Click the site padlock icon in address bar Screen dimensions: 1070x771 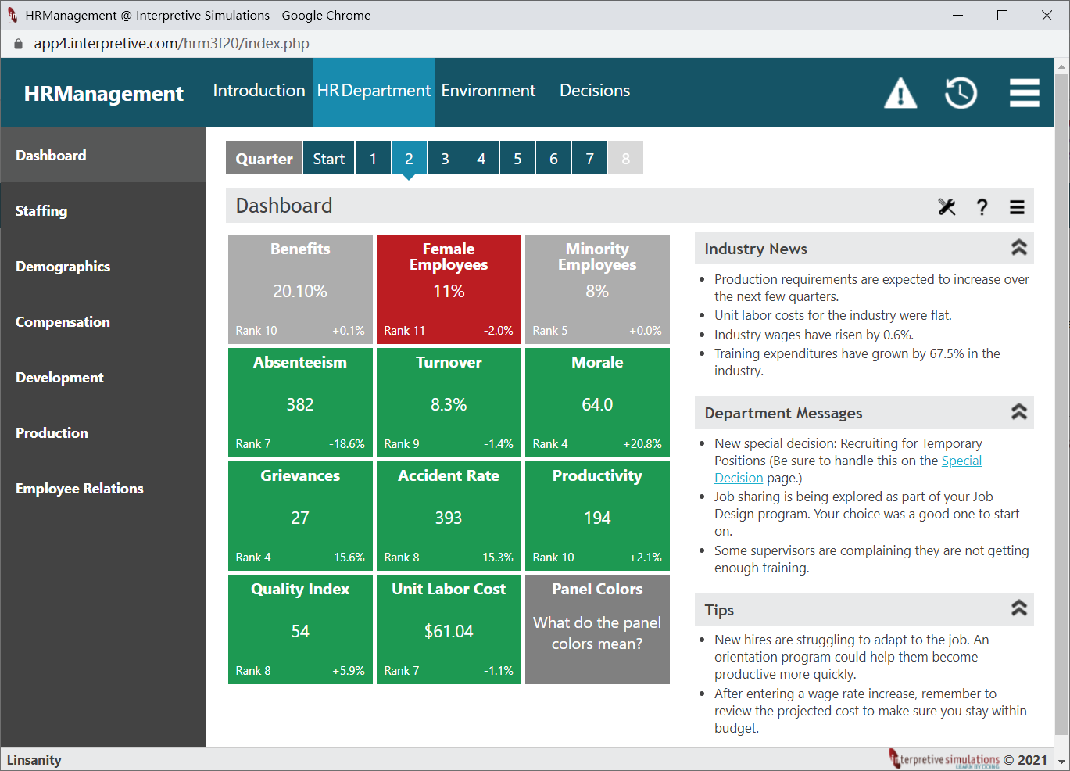18,44
